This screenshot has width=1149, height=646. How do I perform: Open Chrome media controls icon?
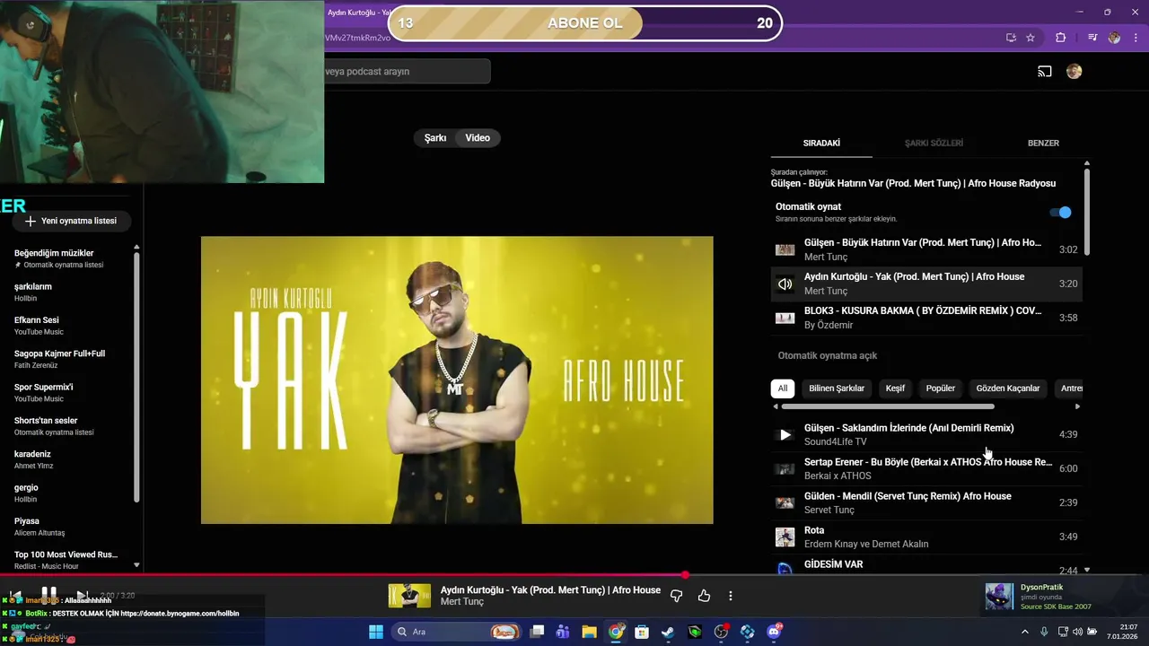[1092, 38]
